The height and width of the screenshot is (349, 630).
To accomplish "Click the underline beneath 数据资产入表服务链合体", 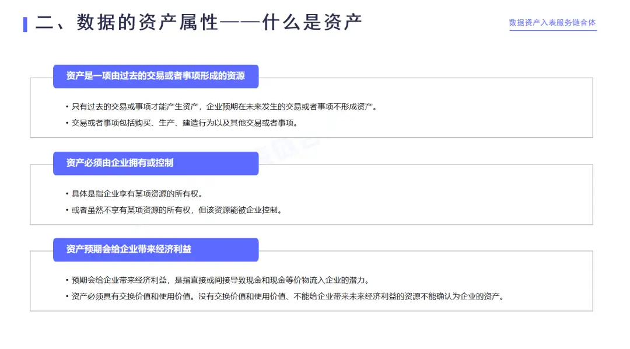I will click(553, 30).
